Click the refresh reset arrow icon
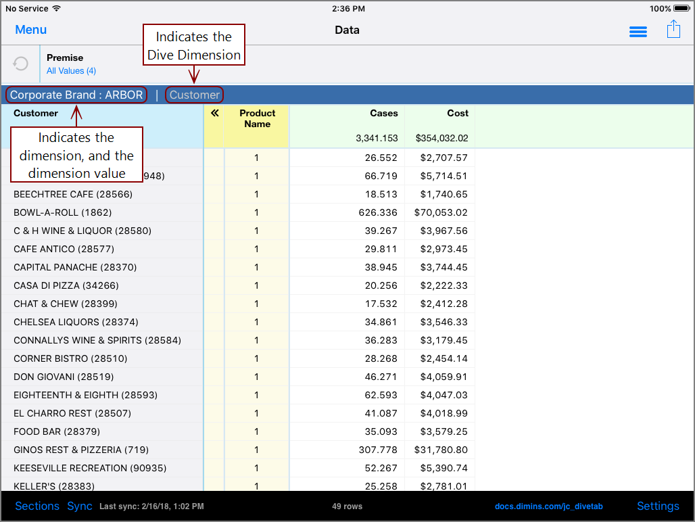 coord(21,64)
